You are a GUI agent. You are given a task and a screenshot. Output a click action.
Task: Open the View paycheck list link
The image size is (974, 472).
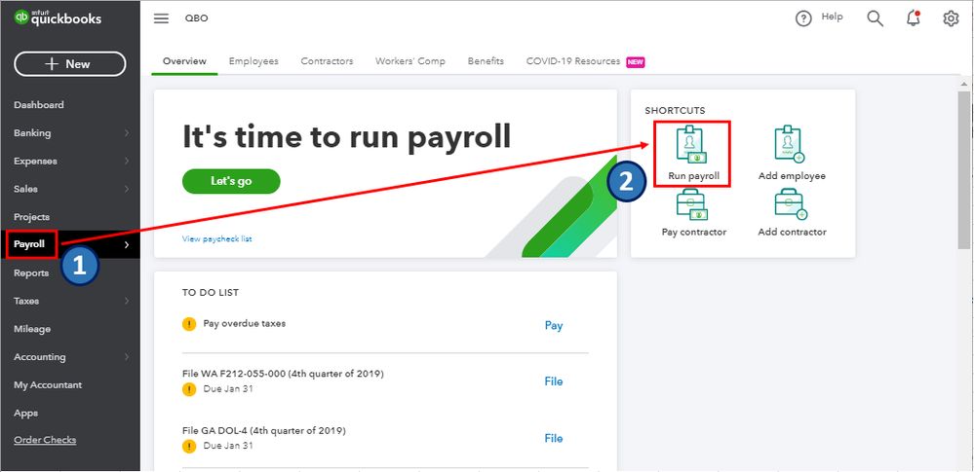[216, 238]
